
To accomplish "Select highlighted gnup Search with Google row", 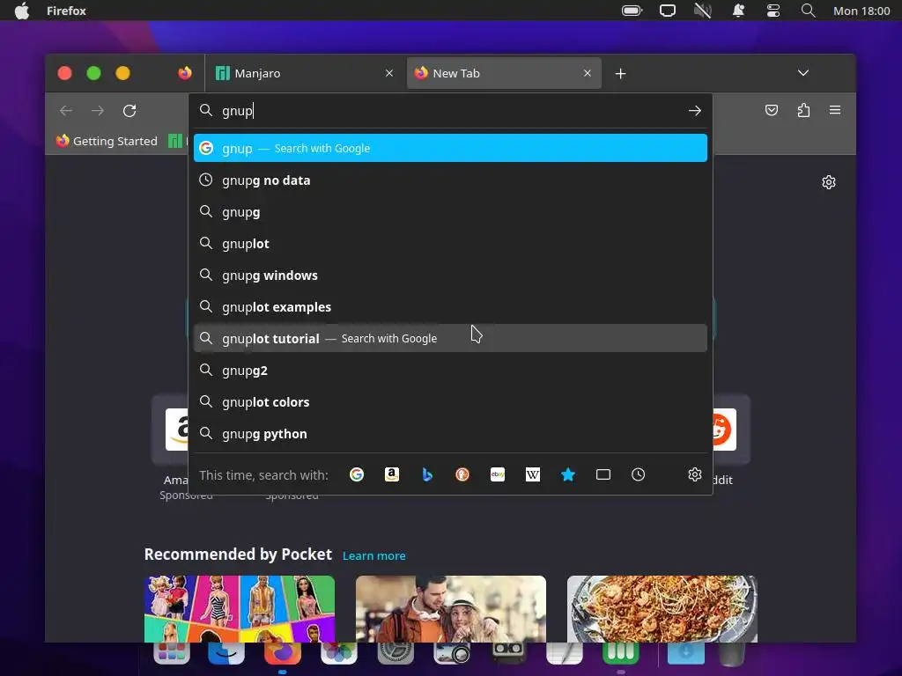I will click(x=450, y=148).
